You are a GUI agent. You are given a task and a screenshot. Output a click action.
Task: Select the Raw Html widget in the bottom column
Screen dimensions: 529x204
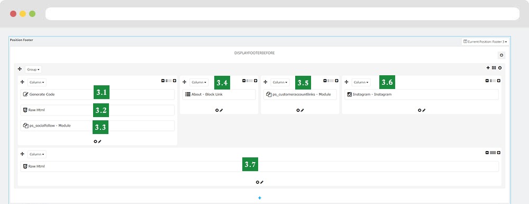[259, 166]
